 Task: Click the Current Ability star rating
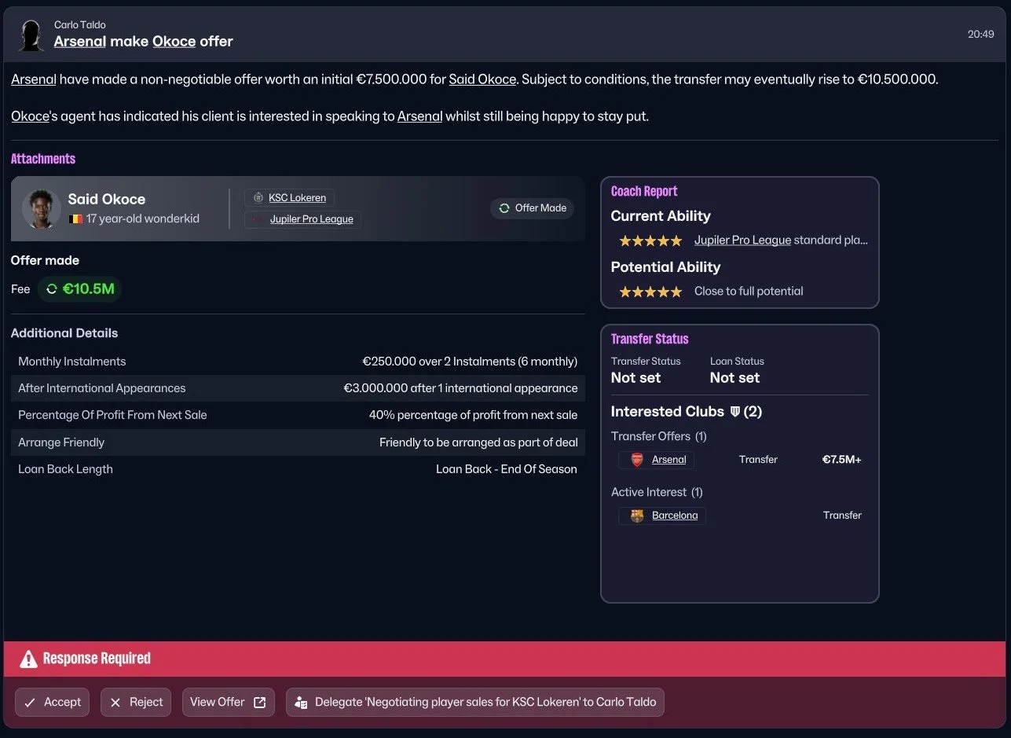650,240
